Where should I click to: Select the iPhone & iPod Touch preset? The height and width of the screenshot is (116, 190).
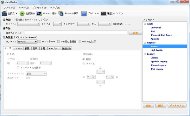click(161, 35)
